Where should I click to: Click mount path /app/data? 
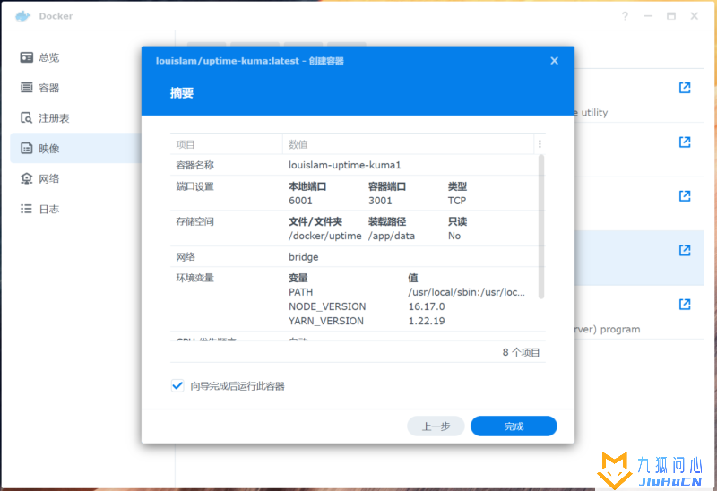click(392, 236)
